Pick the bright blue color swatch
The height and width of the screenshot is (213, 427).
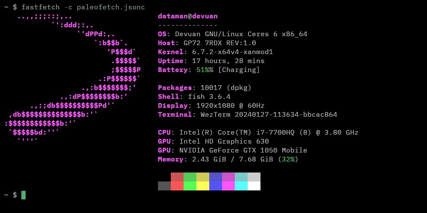216,186
